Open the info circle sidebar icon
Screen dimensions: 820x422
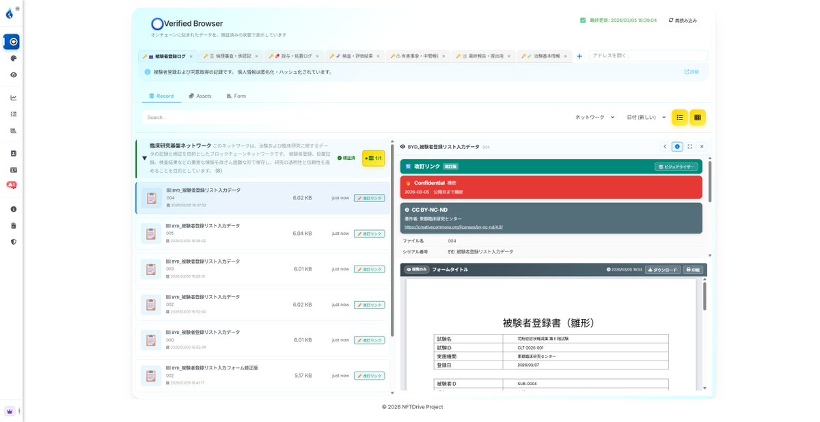coord(13,209)
